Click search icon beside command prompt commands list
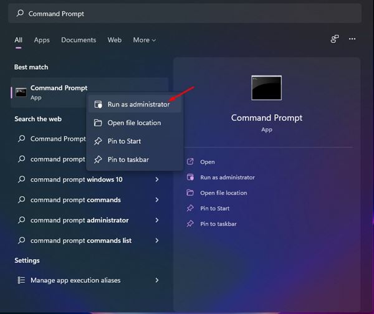 coord(21,240)
